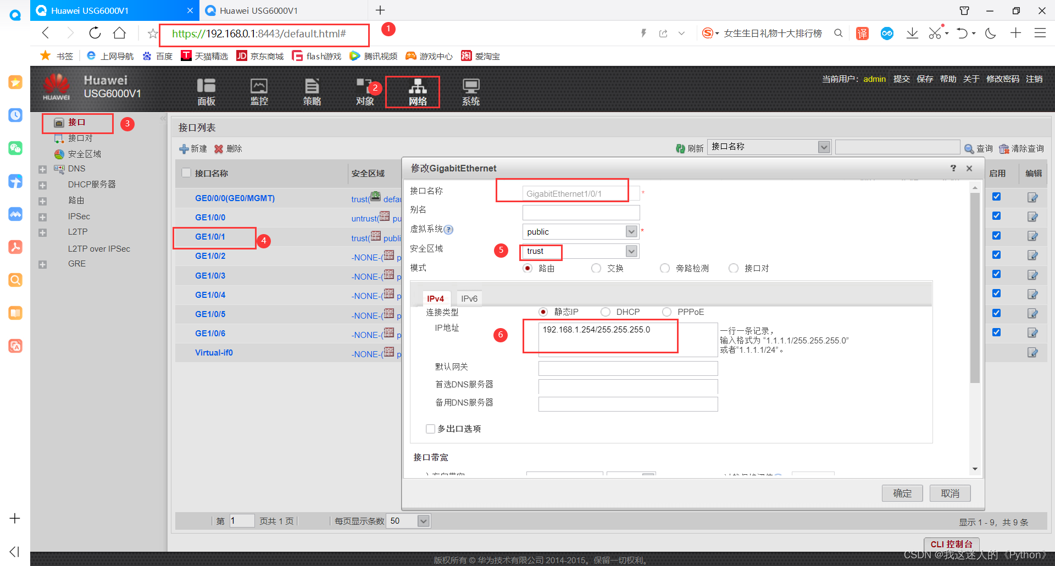Open the 面板 dashboard icon
The image size is (1055, 566).
click(206, 91)
